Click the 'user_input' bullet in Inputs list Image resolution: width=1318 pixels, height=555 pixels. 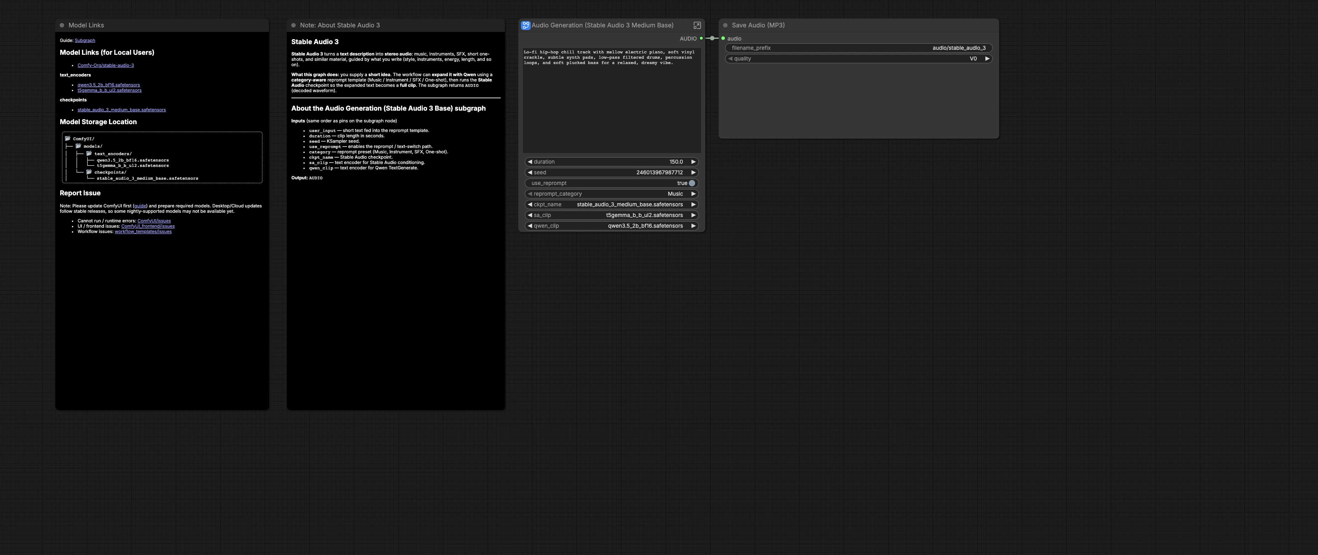(369, 130)
